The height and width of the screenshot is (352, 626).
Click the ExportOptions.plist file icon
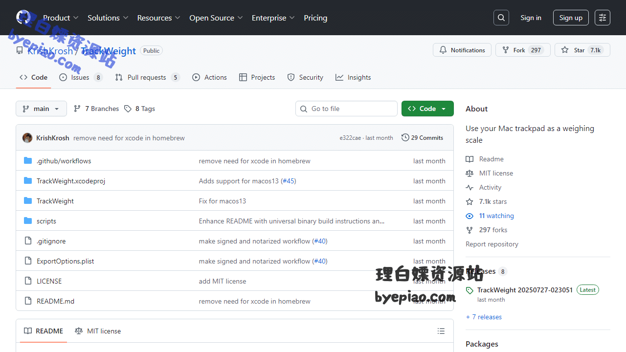tap(28, 261)
